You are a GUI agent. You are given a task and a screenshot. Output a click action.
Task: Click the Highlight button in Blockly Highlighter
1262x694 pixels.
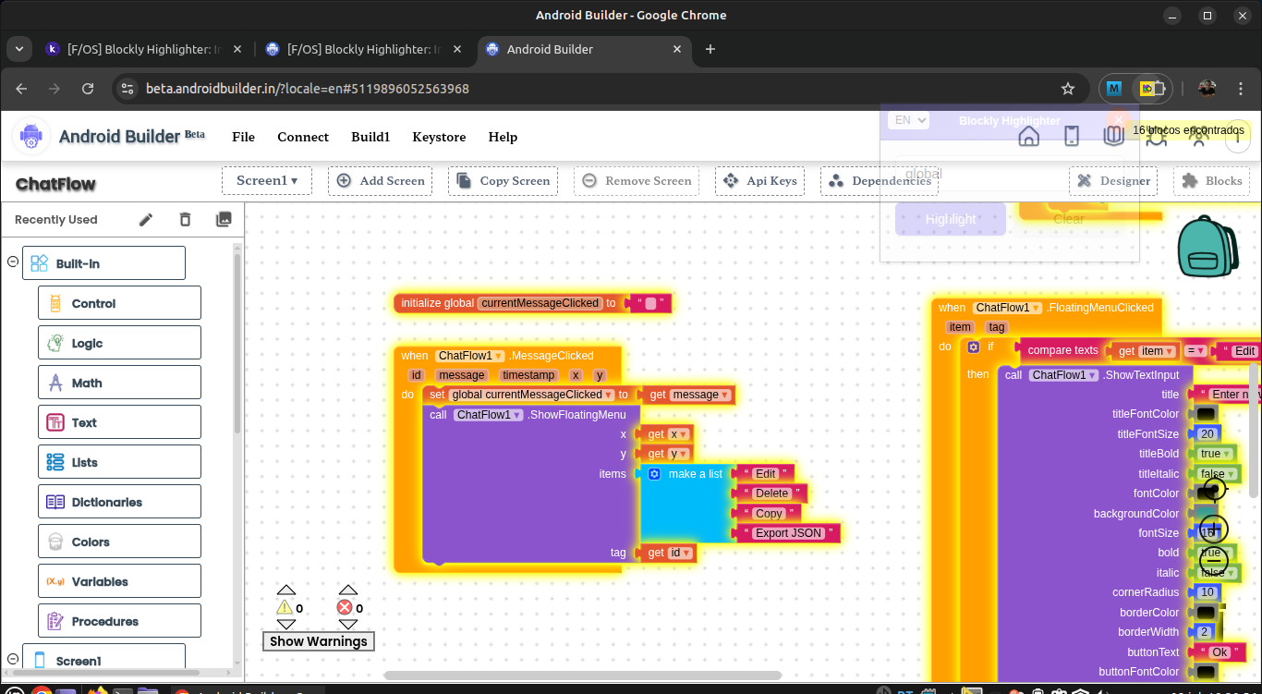pyautogui.click(x=950, y=219)
